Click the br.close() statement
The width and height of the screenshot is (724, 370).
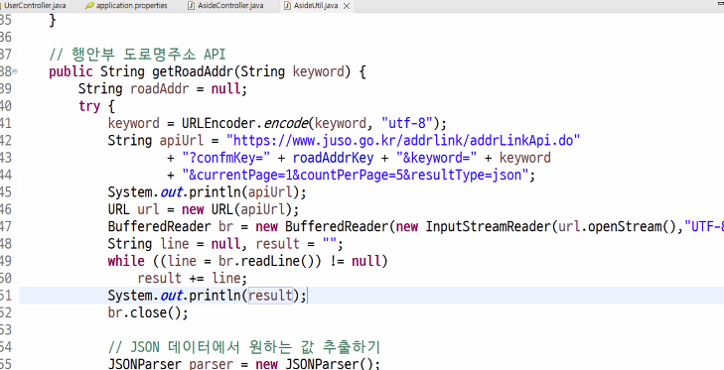click(x=148, y=312)
